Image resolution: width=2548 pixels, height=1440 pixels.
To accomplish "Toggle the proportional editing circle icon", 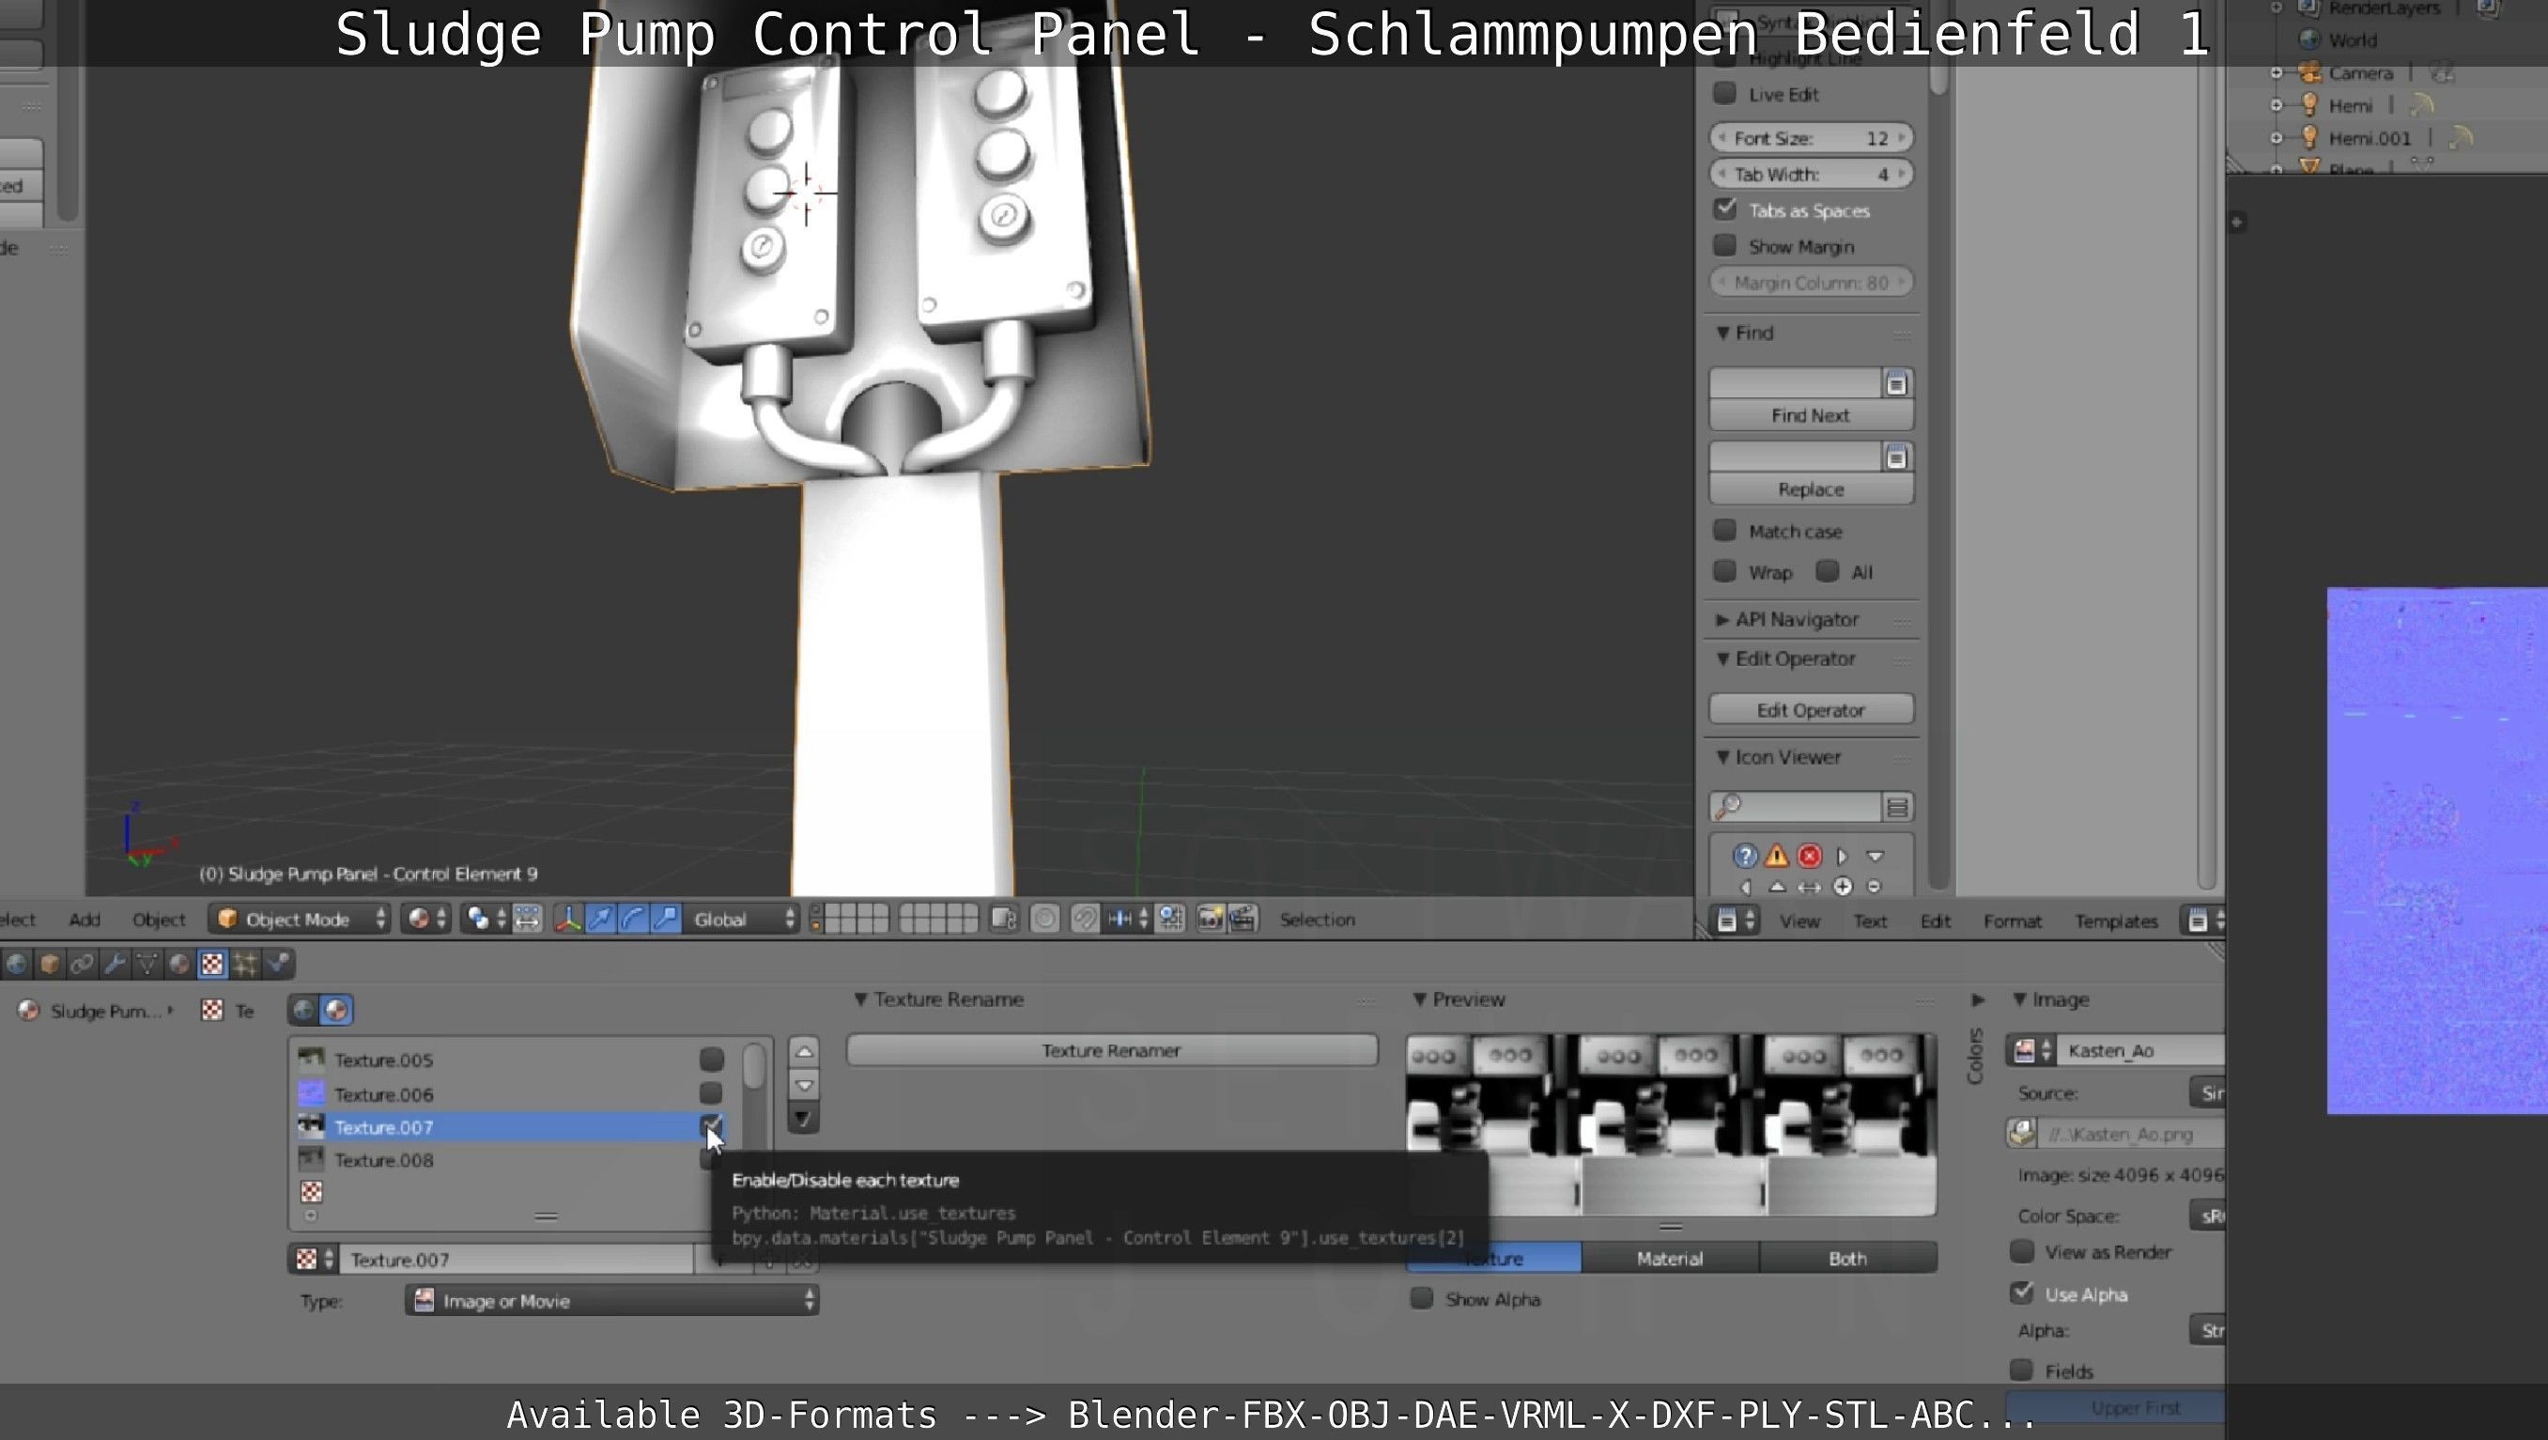I will (x=1044, y=919).
